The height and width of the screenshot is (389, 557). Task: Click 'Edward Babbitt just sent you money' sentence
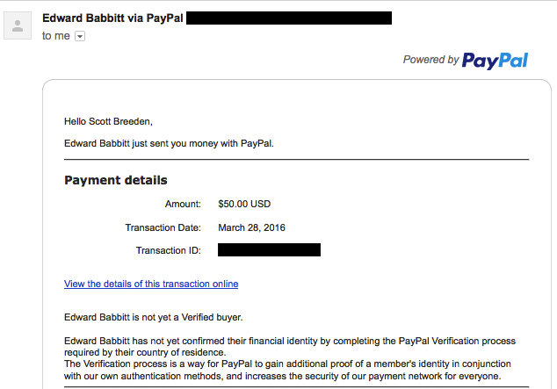tap(169, 143)
